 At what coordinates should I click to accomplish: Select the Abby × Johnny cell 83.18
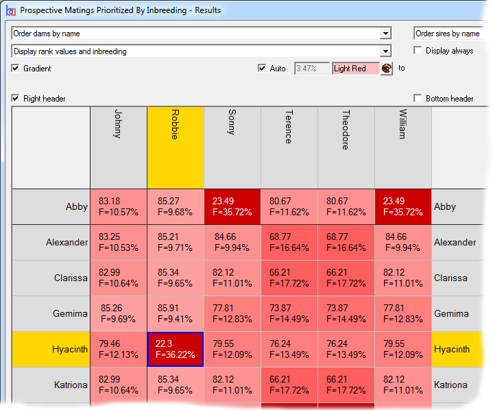coord(119,206)
